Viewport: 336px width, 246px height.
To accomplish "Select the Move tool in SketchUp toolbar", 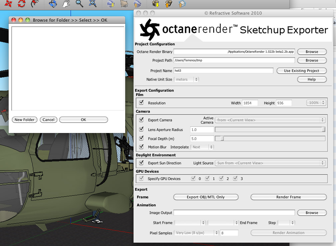I will (x=8, y=3).
